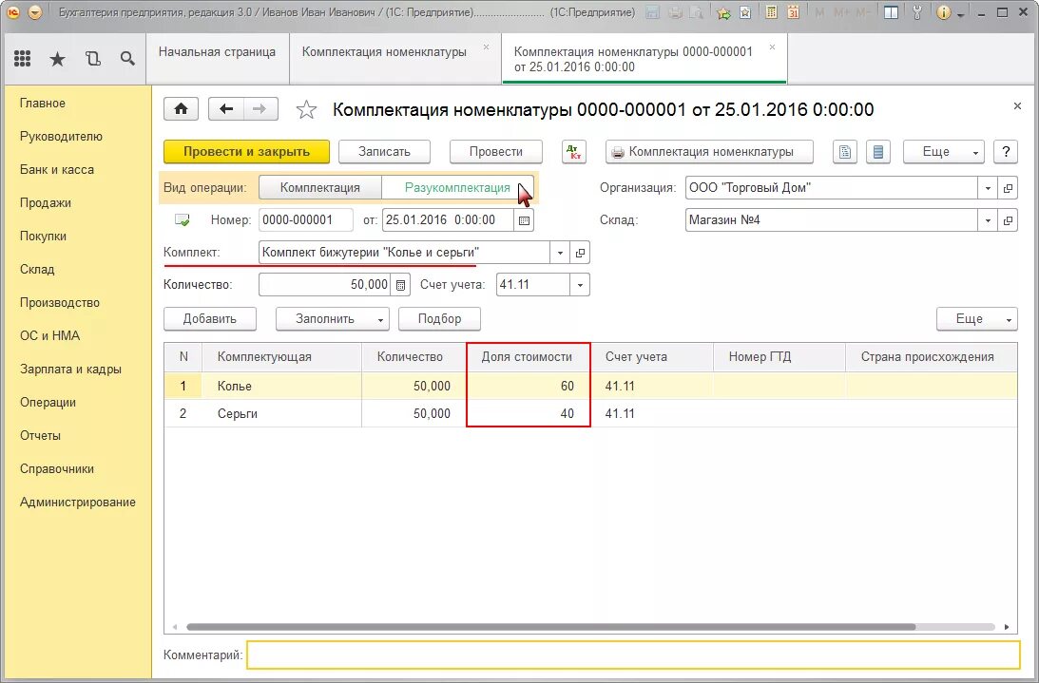Open the calculator for the Количество field
This screenshot has height=683, width=1039.
(x=400, y=285)
